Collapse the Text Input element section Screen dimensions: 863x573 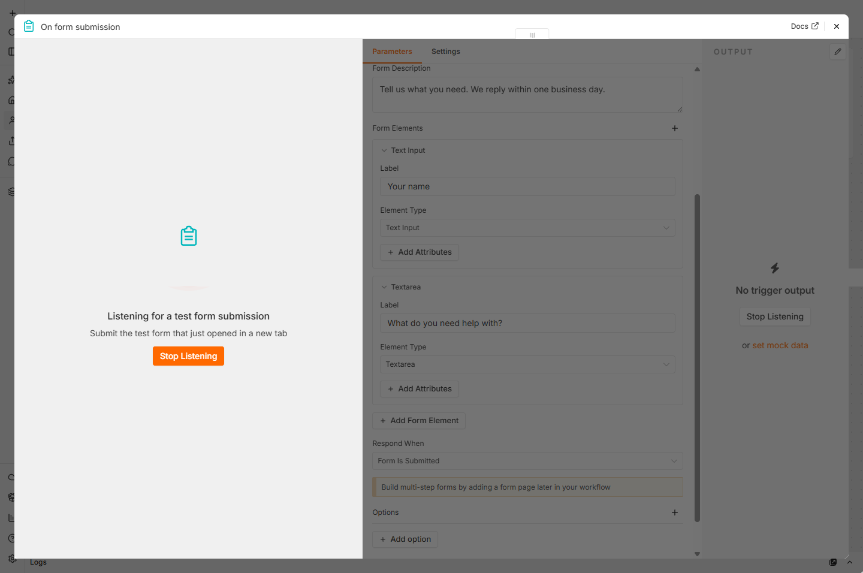[384, 150]
